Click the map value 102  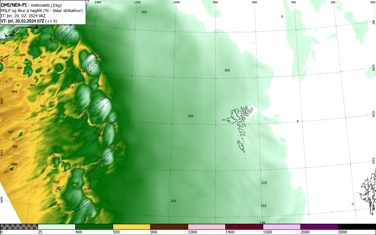(227, 70)
